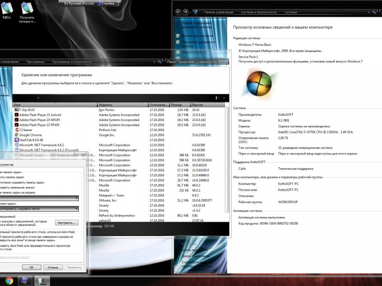Launch Google Chrome from the taskbar

coord(9,281)
